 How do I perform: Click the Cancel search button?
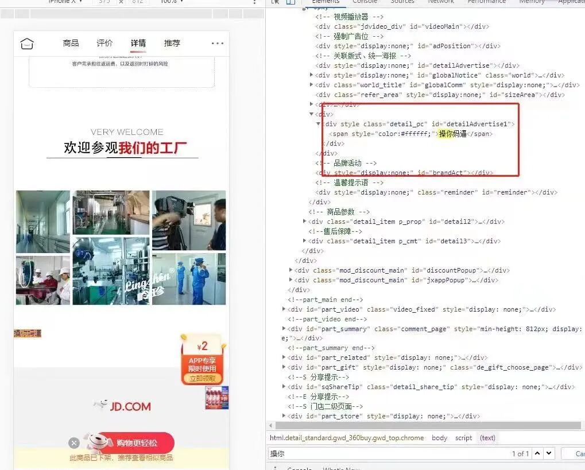coord(574,453)
